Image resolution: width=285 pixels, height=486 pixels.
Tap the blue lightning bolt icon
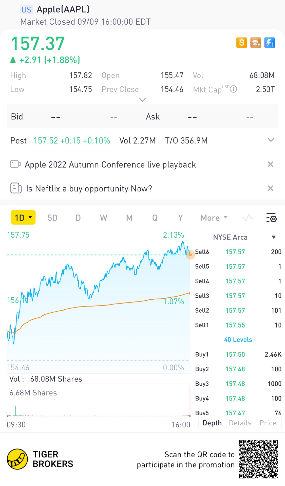270,43
